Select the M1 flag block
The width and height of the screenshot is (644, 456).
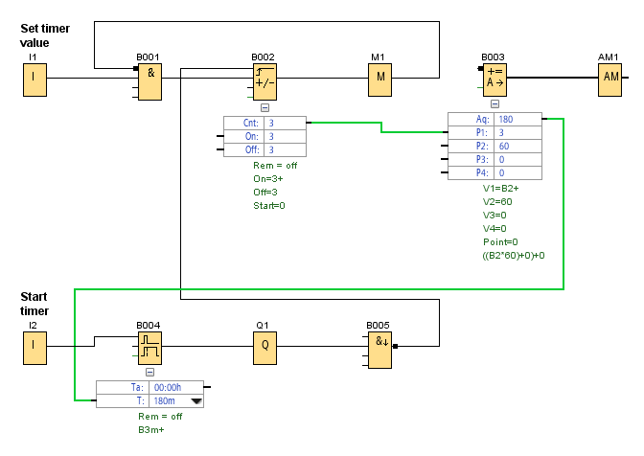(x=379, y=80)
